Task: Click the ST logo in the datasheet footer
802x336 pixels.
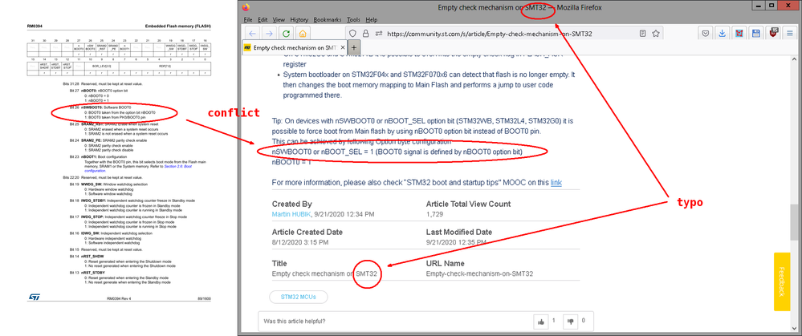Action: coord(35,296)
